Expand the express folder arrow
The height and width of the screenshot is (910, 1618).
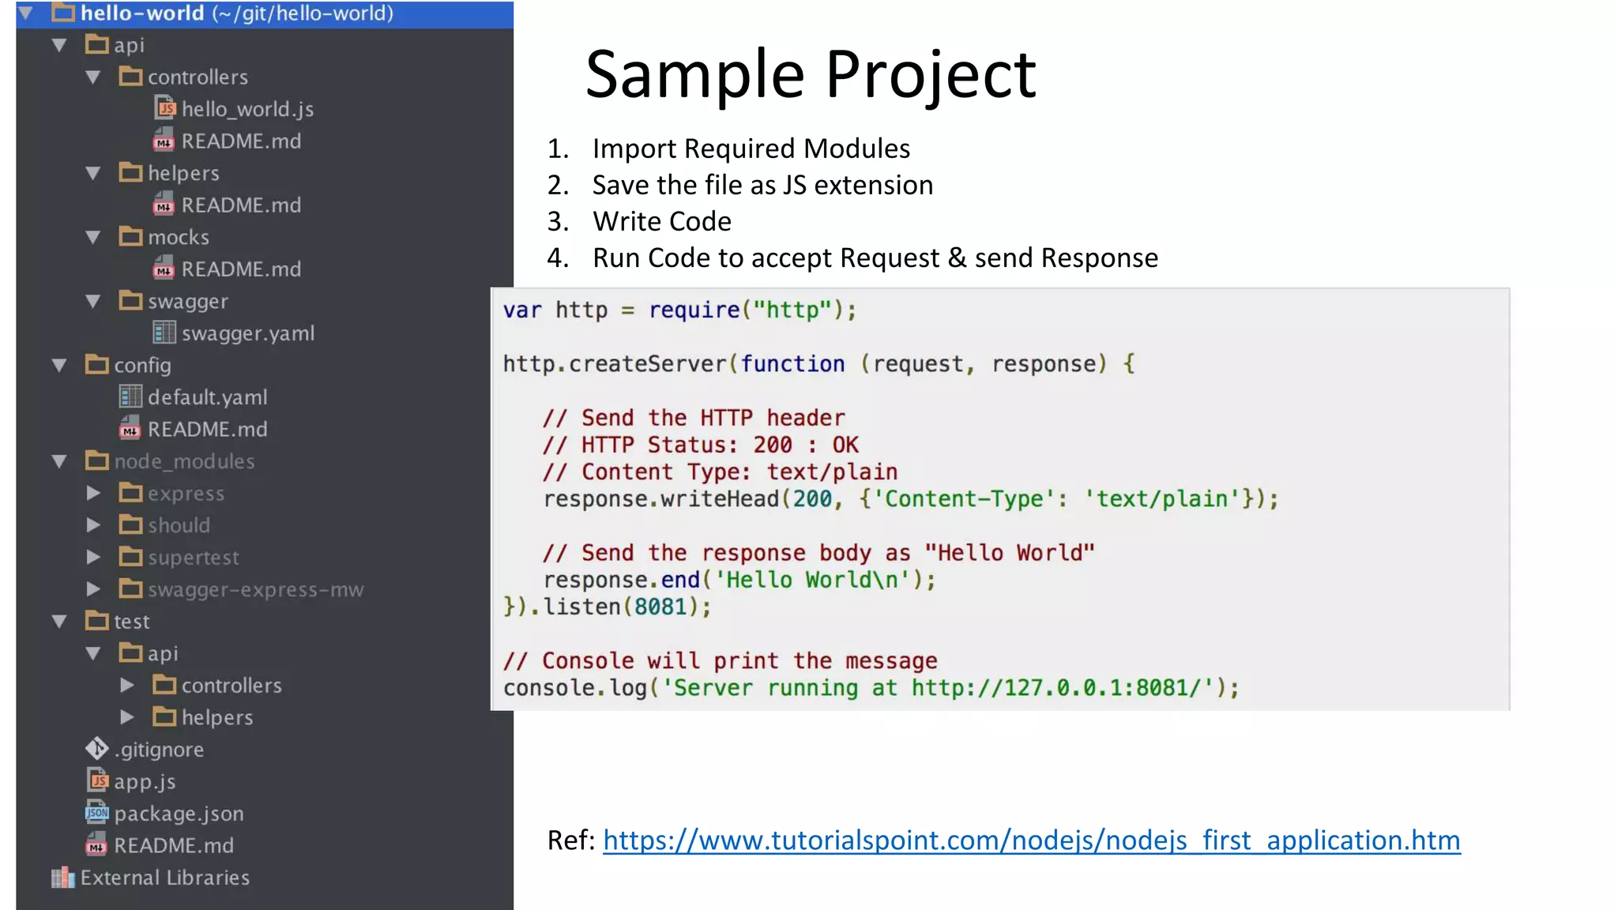coord(93,494)
